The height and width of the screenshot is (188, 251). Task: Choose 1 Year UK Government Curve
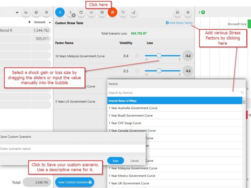[x=129, y=183]
